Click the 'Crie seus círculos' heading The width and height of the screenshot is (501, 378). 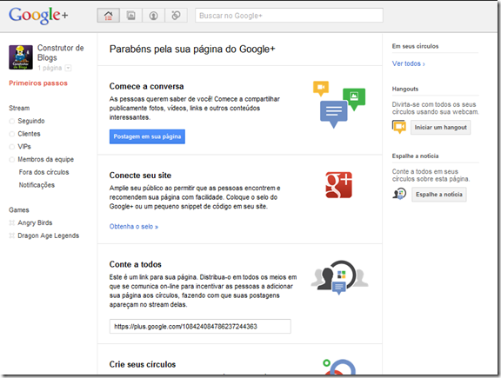[x=143, y=364]
